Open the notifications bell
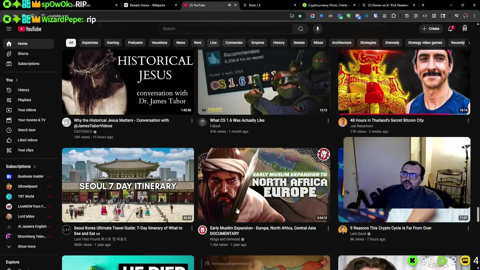Viewport: 480px width, 270px height. click(x=450, y=28)
